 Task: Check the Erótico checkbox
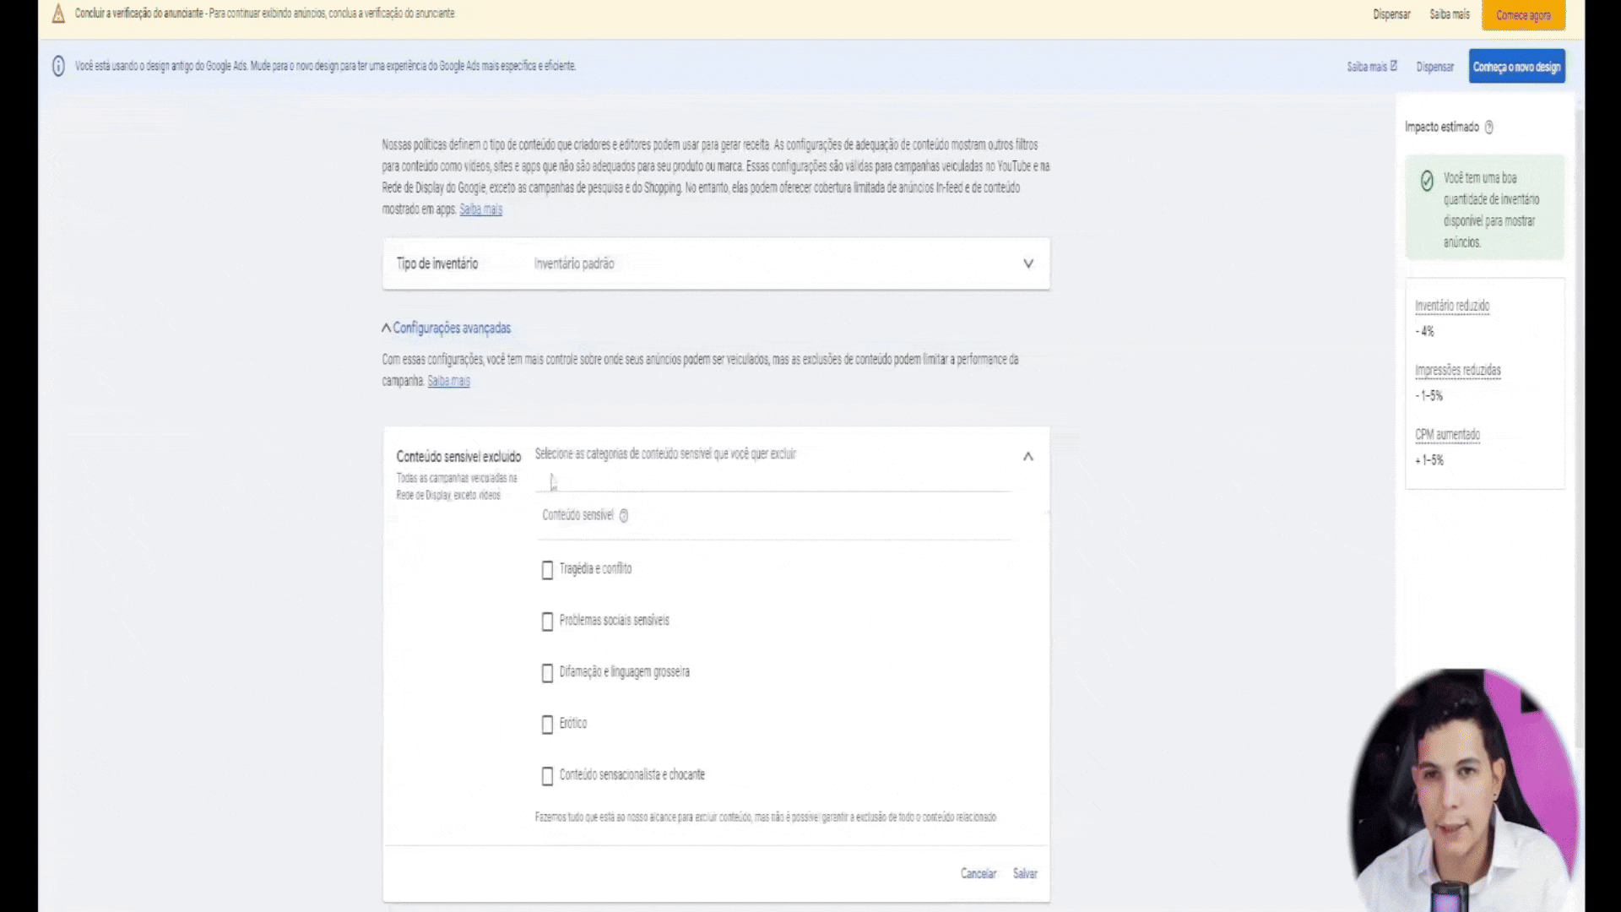(547, 725)
